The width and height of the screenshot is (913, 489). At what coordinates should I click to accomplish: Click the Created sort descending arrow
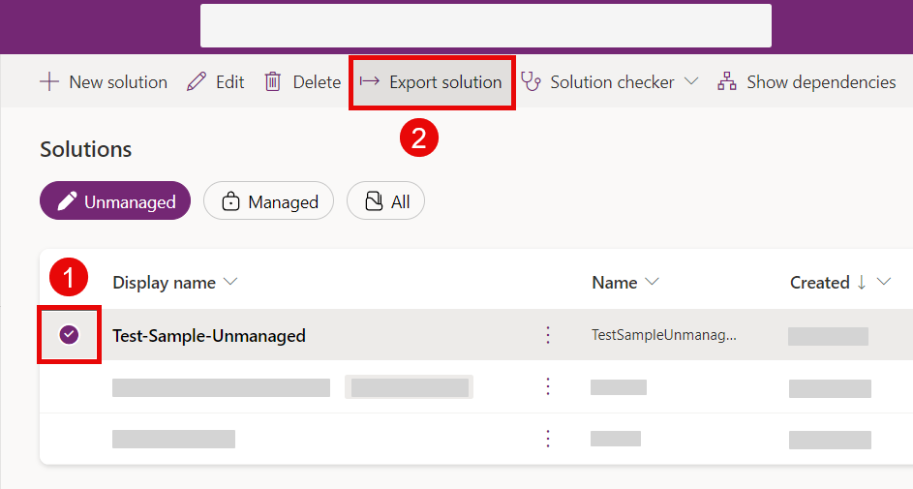click(861, 283)
